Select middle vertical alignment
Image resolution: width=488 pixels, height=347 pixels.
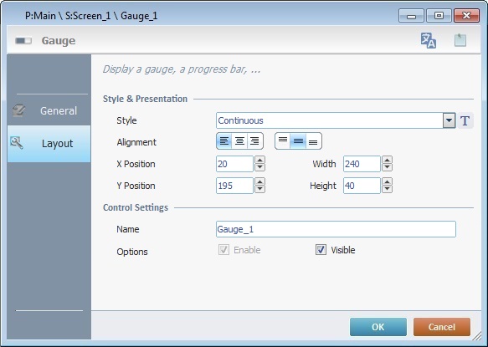(298, 141)
